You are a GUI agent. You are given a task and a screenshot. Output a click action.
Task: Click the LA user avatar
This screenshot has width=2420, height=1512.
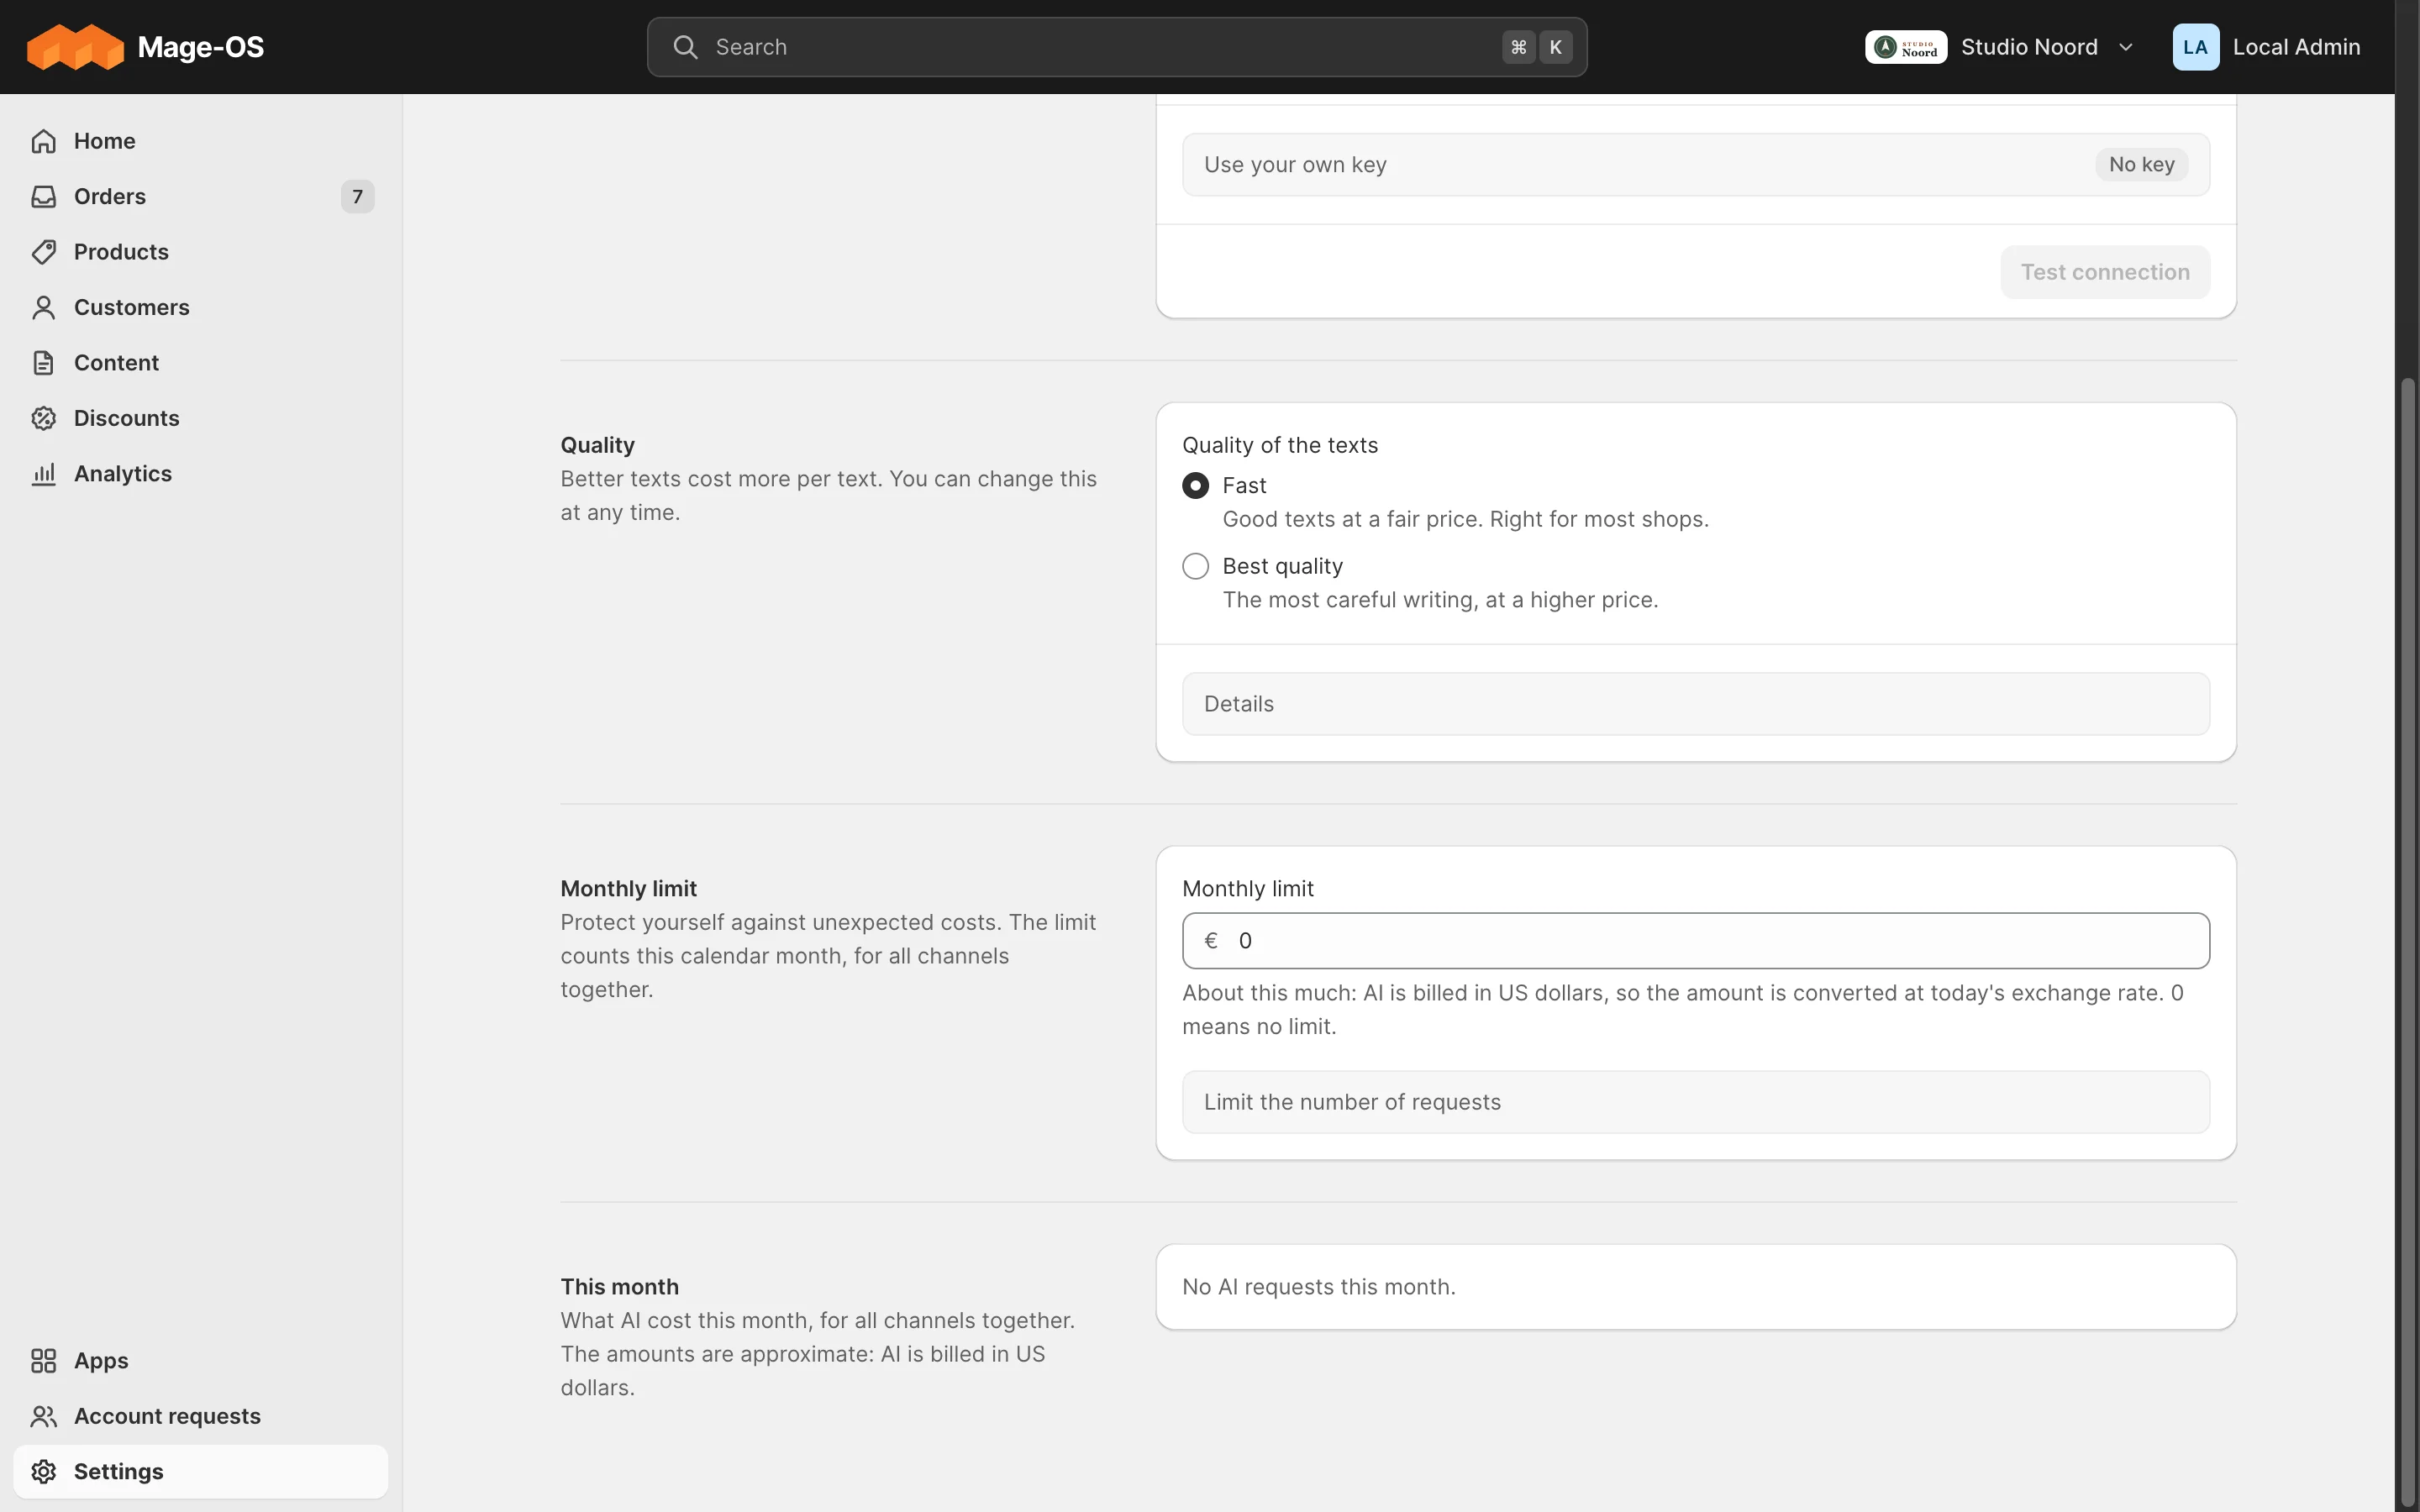click(2195, 47)
